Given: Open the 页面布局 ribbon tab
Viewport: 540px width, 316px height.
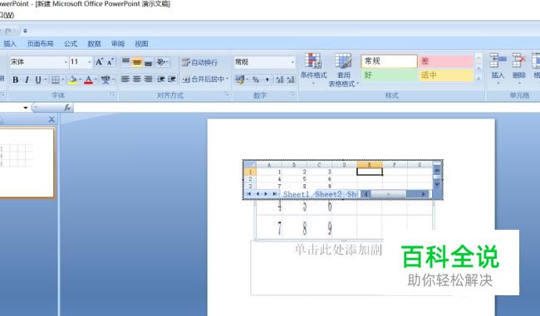Looking at the screenshot, I should click(41, 44).
